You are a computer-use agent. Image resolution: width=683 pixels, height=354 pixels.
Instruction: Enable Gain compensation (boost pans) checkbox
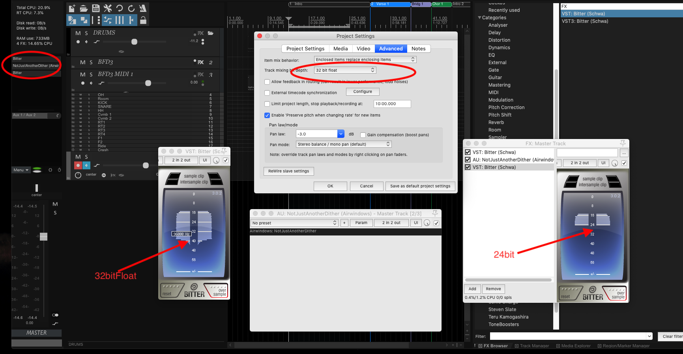(x=363, y=135)
